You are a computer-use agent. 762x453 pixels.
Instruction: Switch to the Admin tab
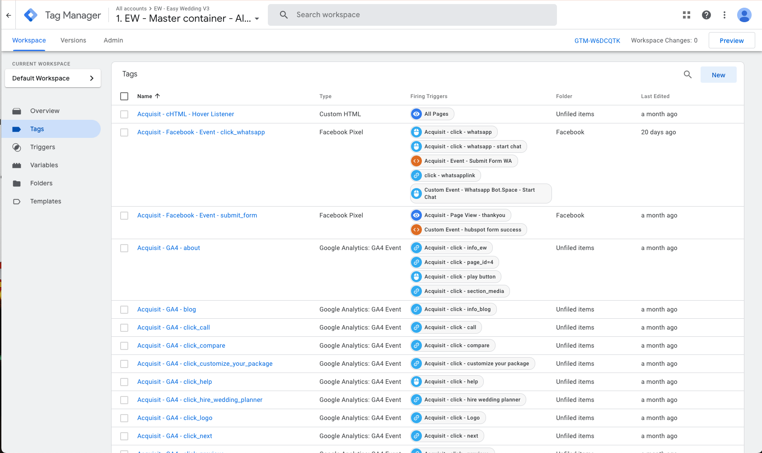[x=113, y=40]
